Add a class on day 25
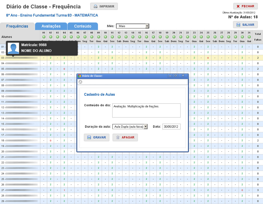The image size is (263, 204). [x=208, y=37]
